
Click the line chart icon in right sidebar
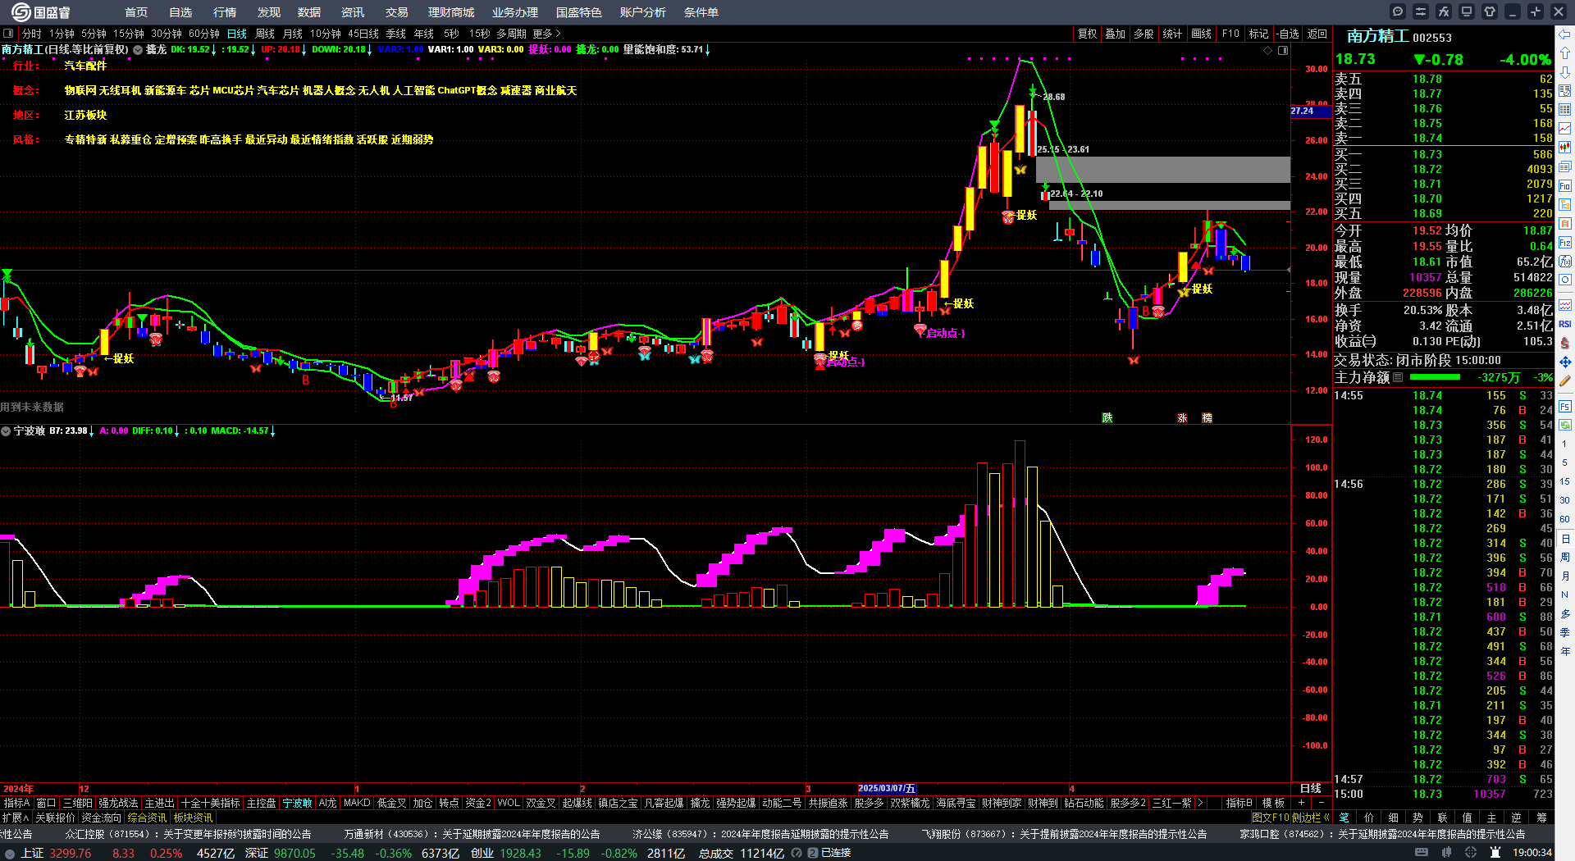(x=1565, y=129)
